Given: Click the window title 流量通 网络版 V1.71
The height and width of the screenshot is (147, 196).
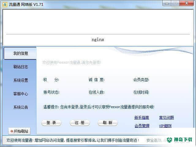Looking at the screenshot, I should [26, 5].
